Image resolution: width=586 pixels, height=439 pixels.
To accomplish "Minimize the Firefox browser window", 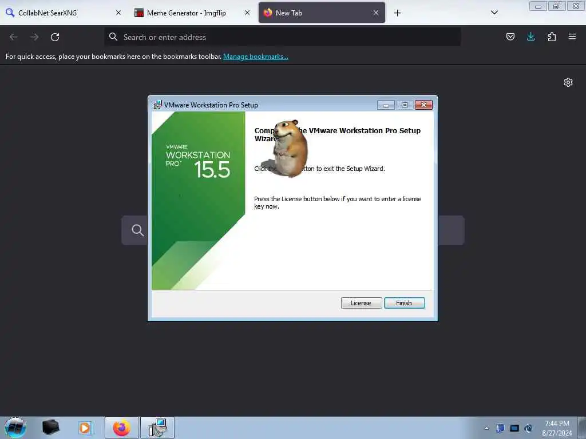I will point(538,6).
